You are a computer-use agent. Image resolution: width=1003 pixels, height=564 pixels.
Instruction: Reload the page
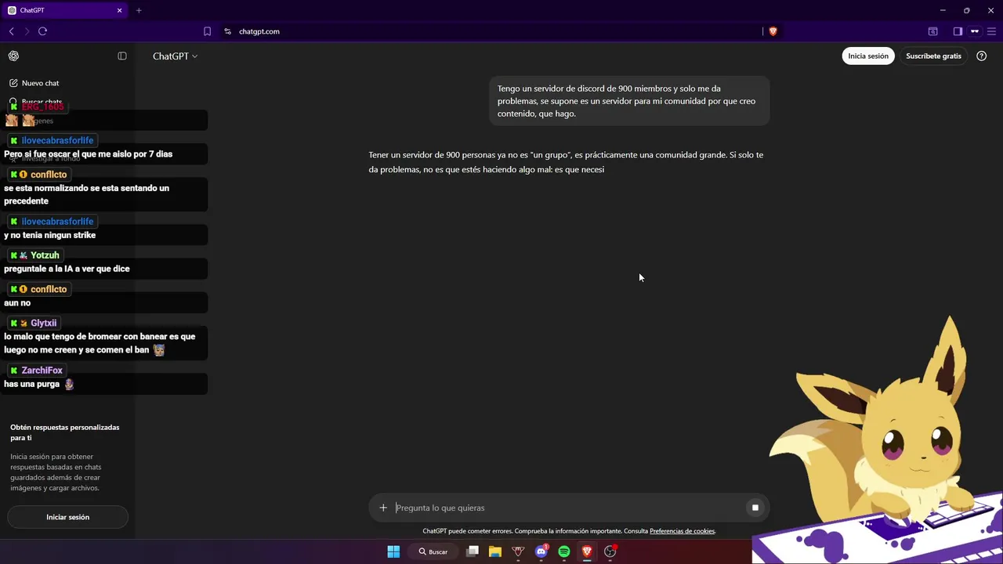pos(42,31)
